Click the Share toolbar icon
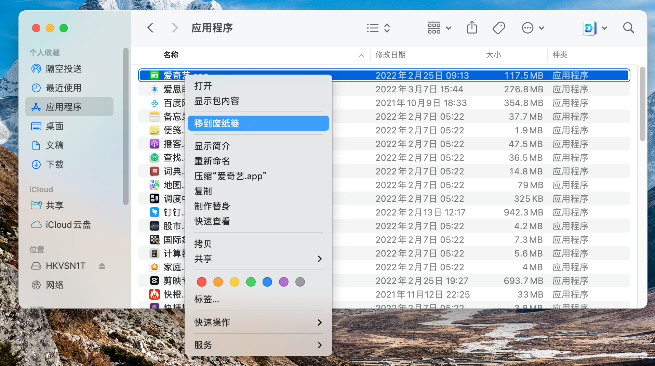Image resolution: width=655 pixels, height=366 pixels. point(472,27)
